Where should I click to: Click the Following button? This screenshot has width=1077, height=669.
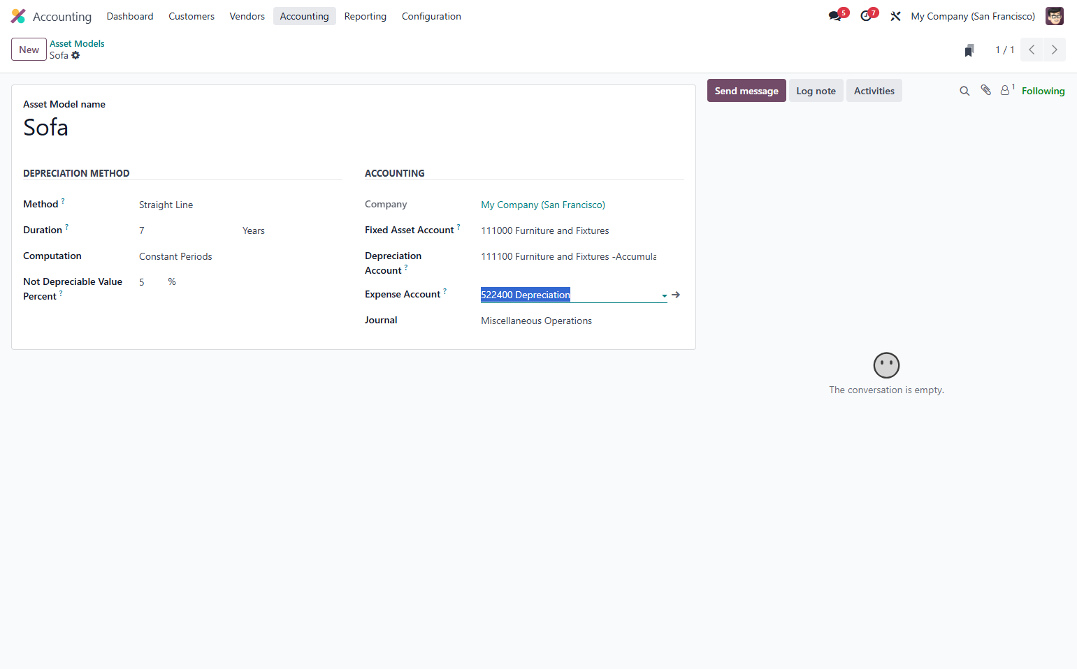(x=1043, y=91)
